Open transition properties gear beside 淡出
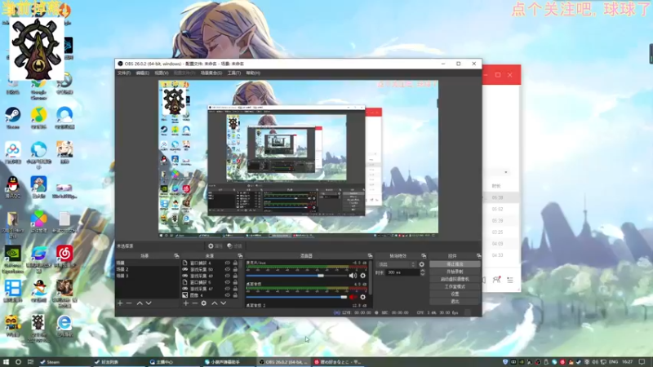Viewport: 653px width, 367px height. 421,264
